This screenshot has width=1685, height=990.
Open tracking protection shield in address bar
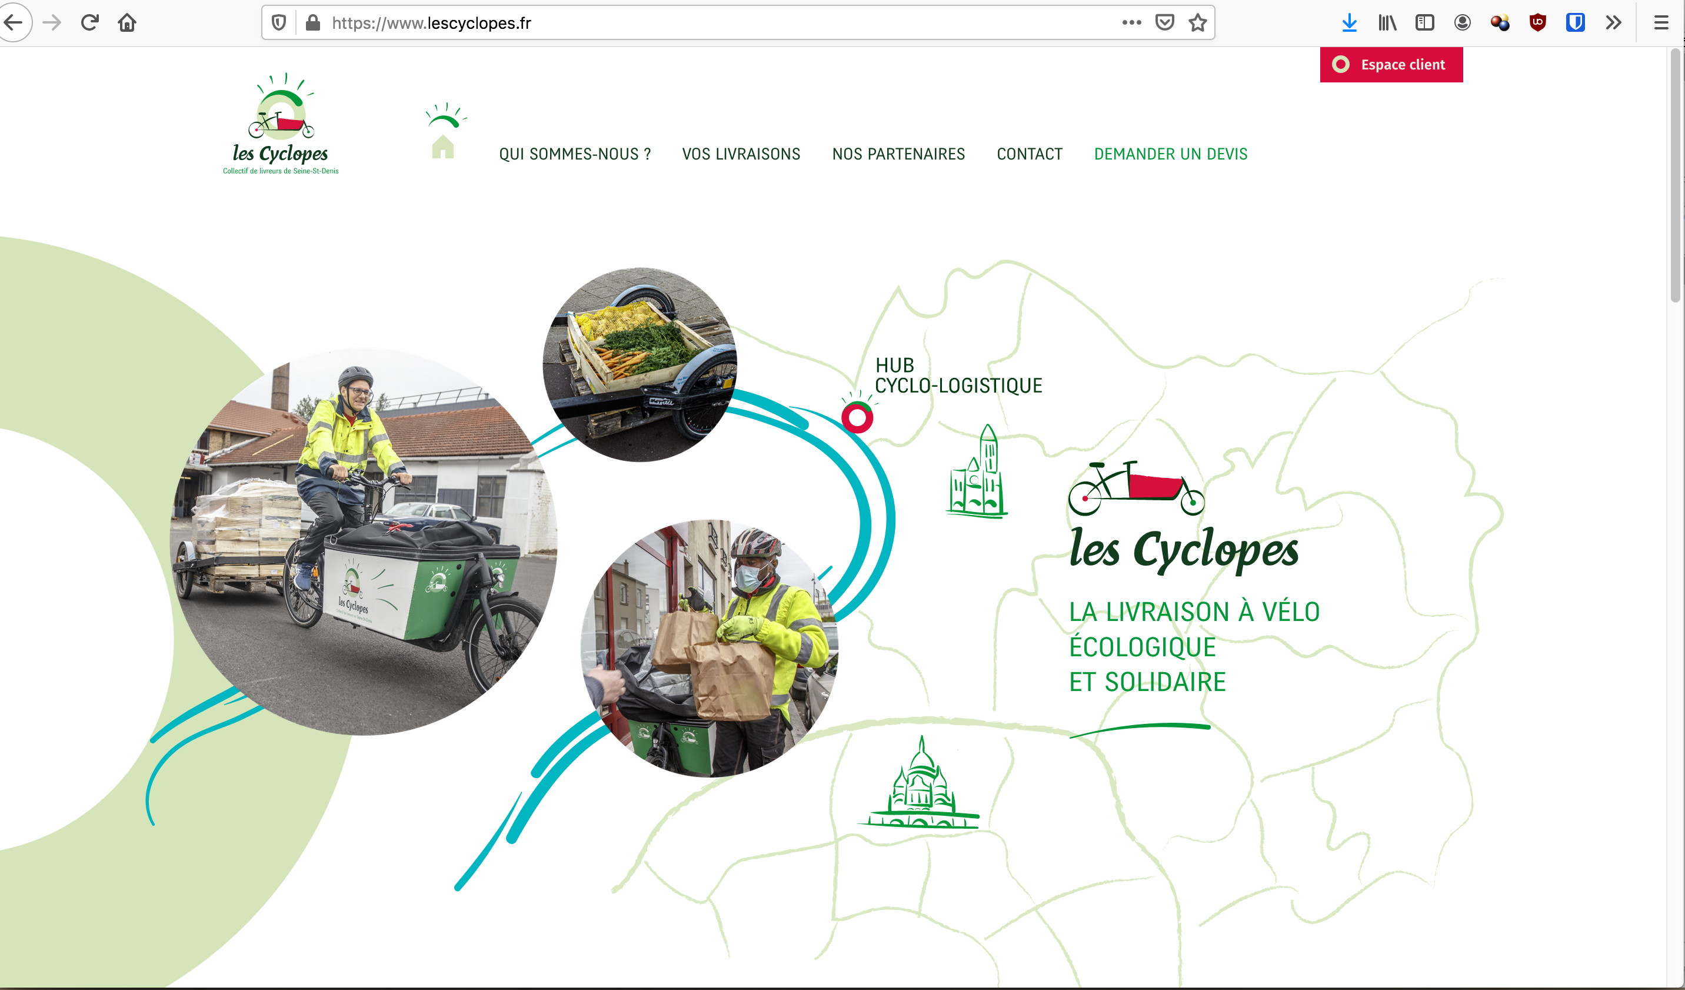[279, 23]
